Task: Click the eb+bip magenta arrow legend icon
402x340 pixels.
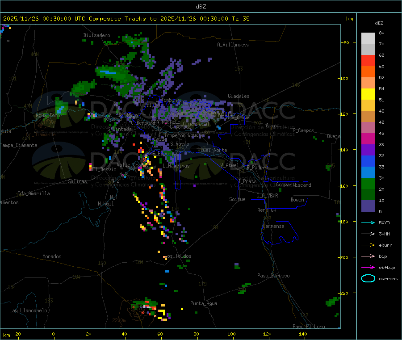Action: click(368, 268)
